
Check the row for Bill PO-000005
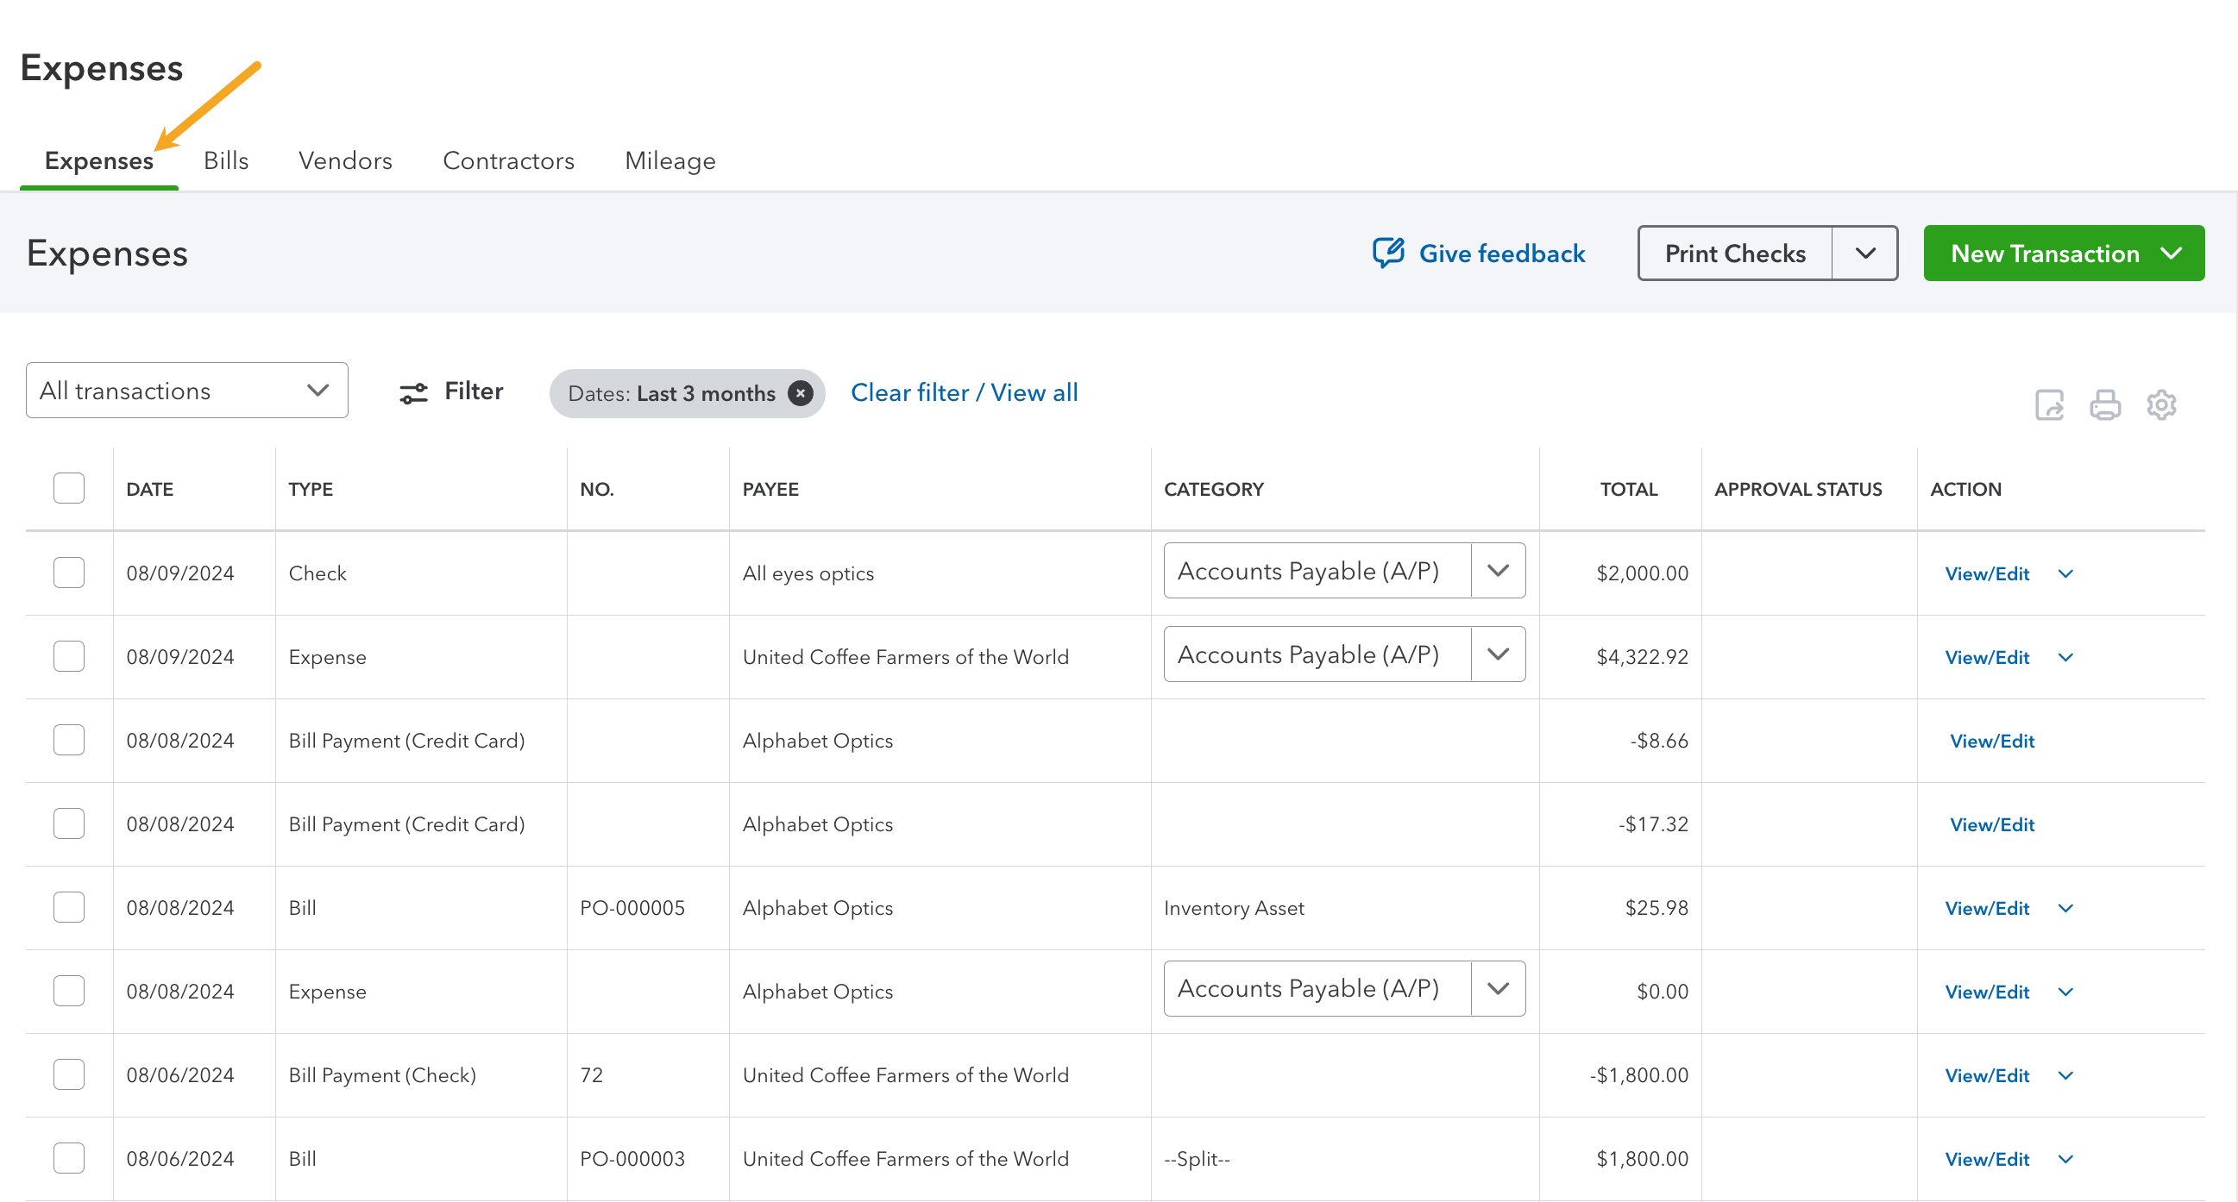pyautogui.click(x=69, y=907)
